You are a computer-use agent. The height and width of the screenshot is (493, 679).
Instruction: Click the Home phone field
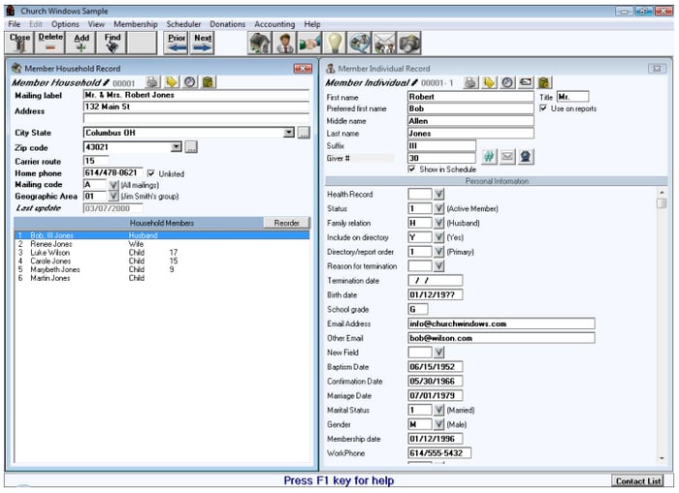pyautogui.click(x=113, y=173)
